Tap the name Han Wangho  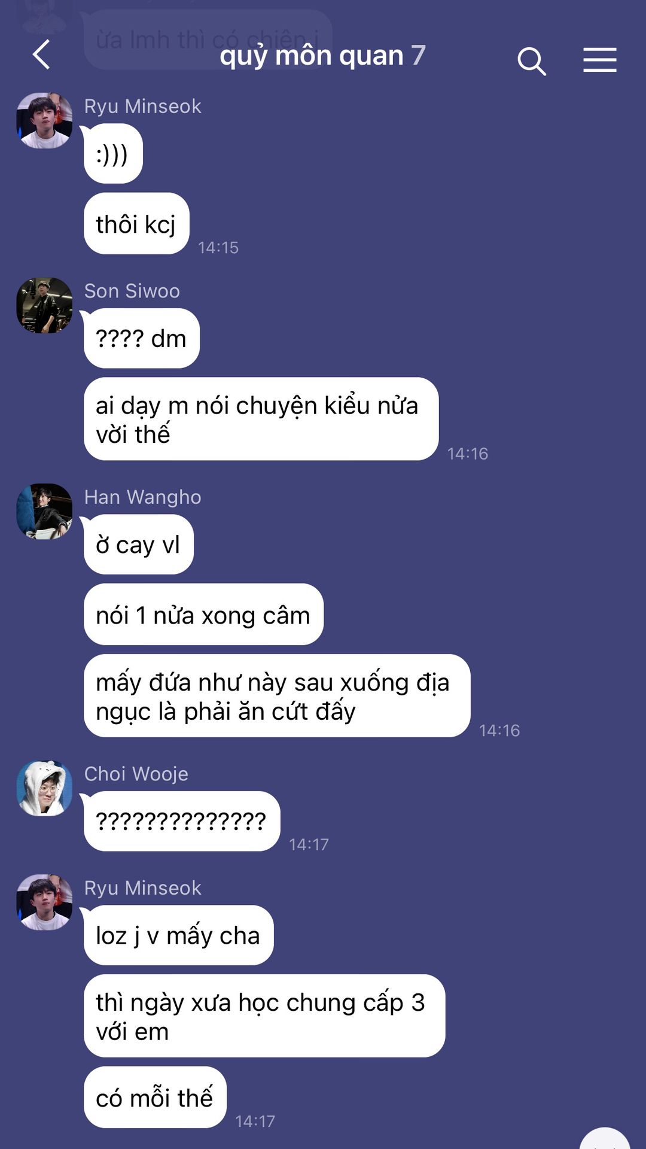[x=142, y=497]
